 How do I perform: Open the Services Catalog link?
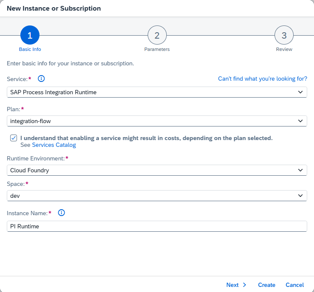tap(54, 145)
